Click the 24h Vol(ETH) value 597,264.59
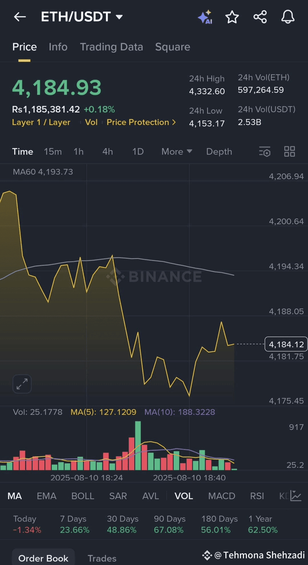The height and width of the screenshot is (565, 308). tap(261, 90)
